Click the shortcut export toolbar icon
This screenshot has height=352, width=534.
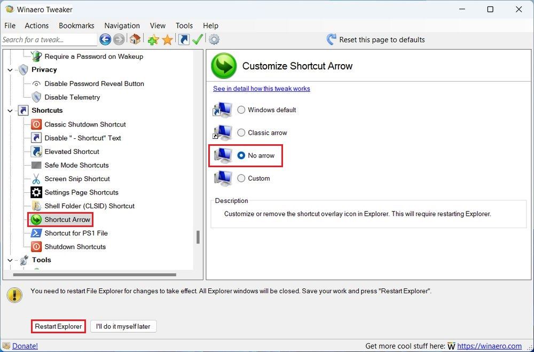click(x=184, y=40)
